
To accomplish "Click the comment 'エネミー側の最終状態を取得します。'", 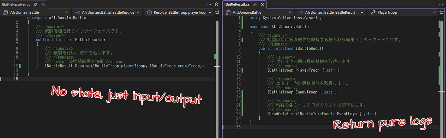I will click(308, 83).
